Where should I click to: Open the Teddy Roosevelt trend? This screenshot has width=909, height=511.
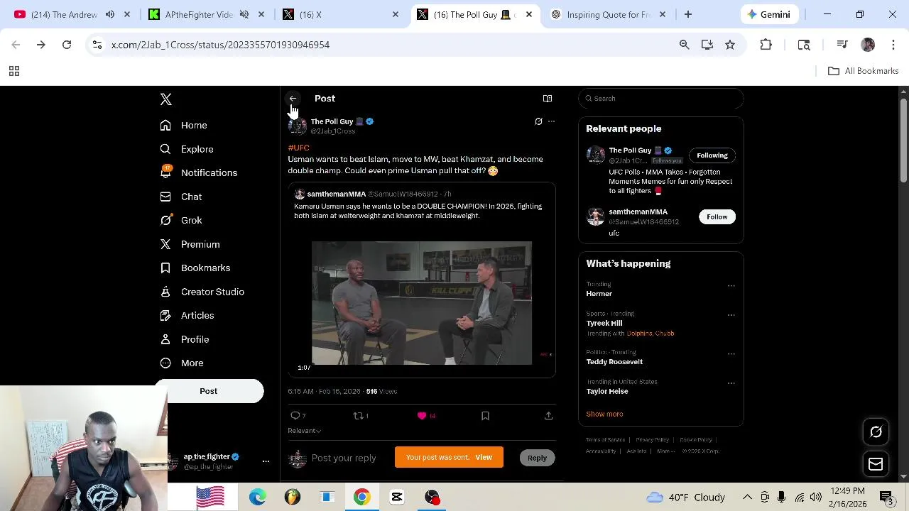pyautogui.click(x=614, y=362)
